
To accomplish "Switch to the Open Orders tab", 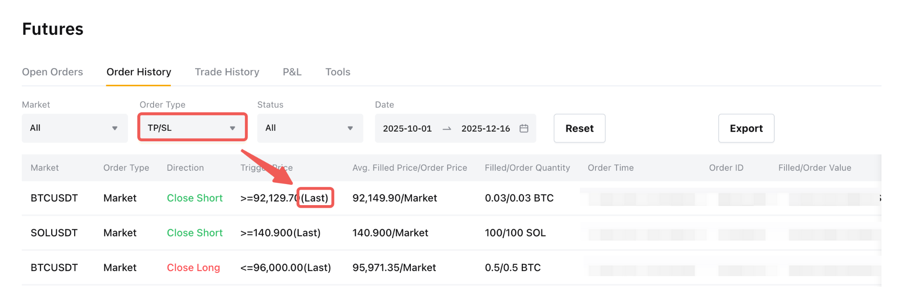I will pyautogui.click(x=53, y=72).
